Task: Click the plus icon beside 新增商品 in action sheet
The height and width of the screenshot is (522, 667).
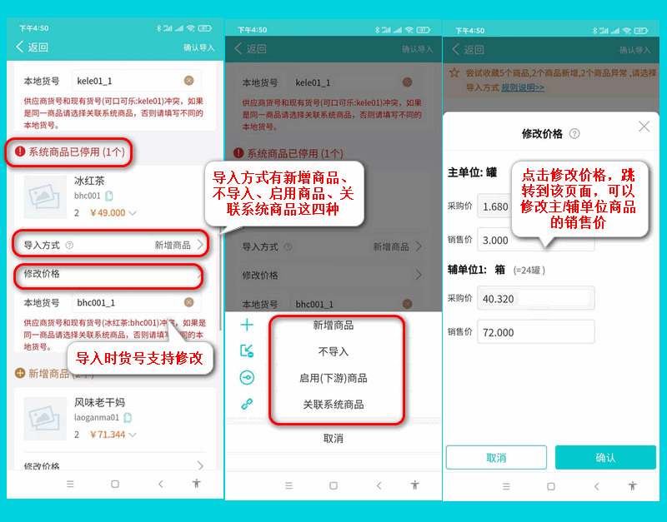Action: pyautogui.click(x=247, y=325)
